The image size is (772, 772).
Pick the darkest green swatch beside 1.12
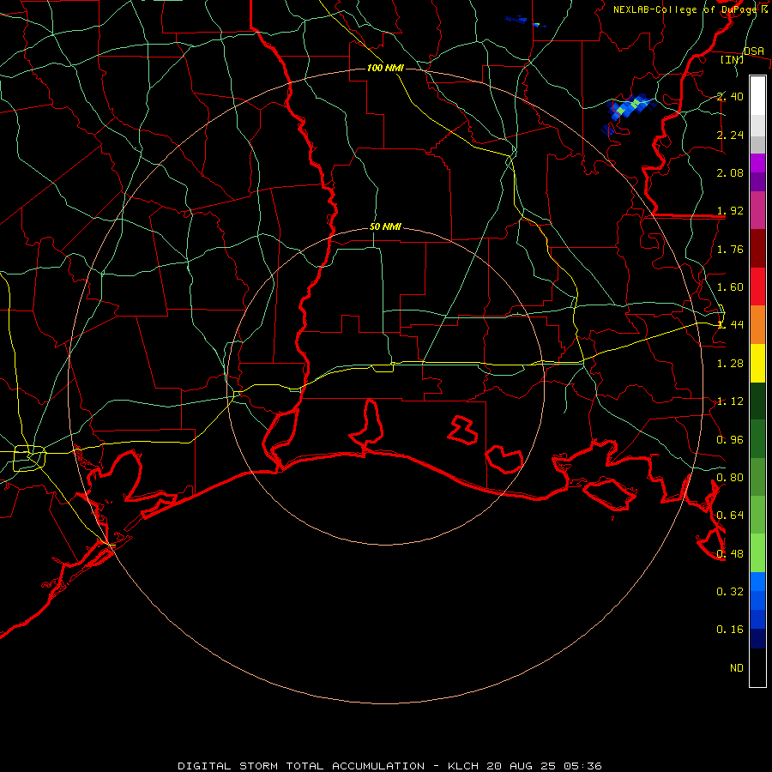[757, 401]
